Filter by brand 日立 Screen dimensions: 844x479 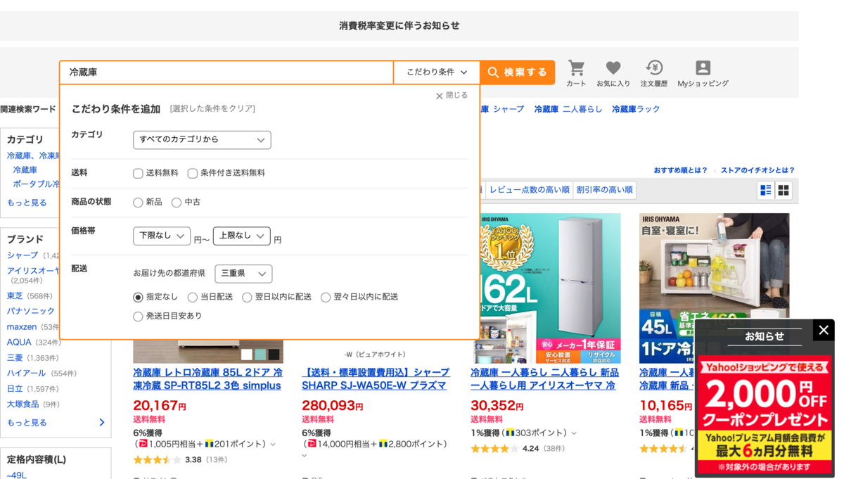pos(15,388)
